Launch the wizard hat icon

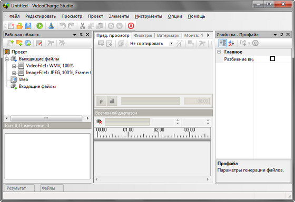pyautogui.click(x=51, y=26)
